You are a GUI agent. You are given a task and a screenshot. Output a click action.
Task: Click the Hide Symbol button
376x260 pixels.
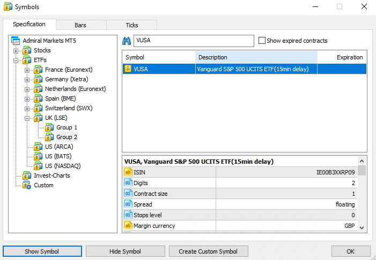tap(126, 251)
